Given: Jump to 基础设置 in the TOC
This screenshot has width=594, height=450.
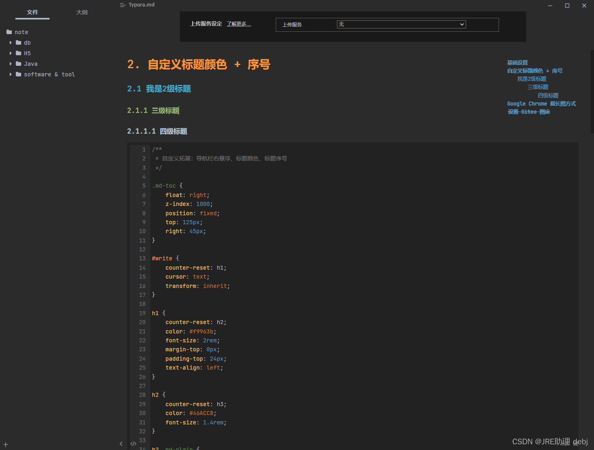Looking at the screenshot, I should 517,63.
